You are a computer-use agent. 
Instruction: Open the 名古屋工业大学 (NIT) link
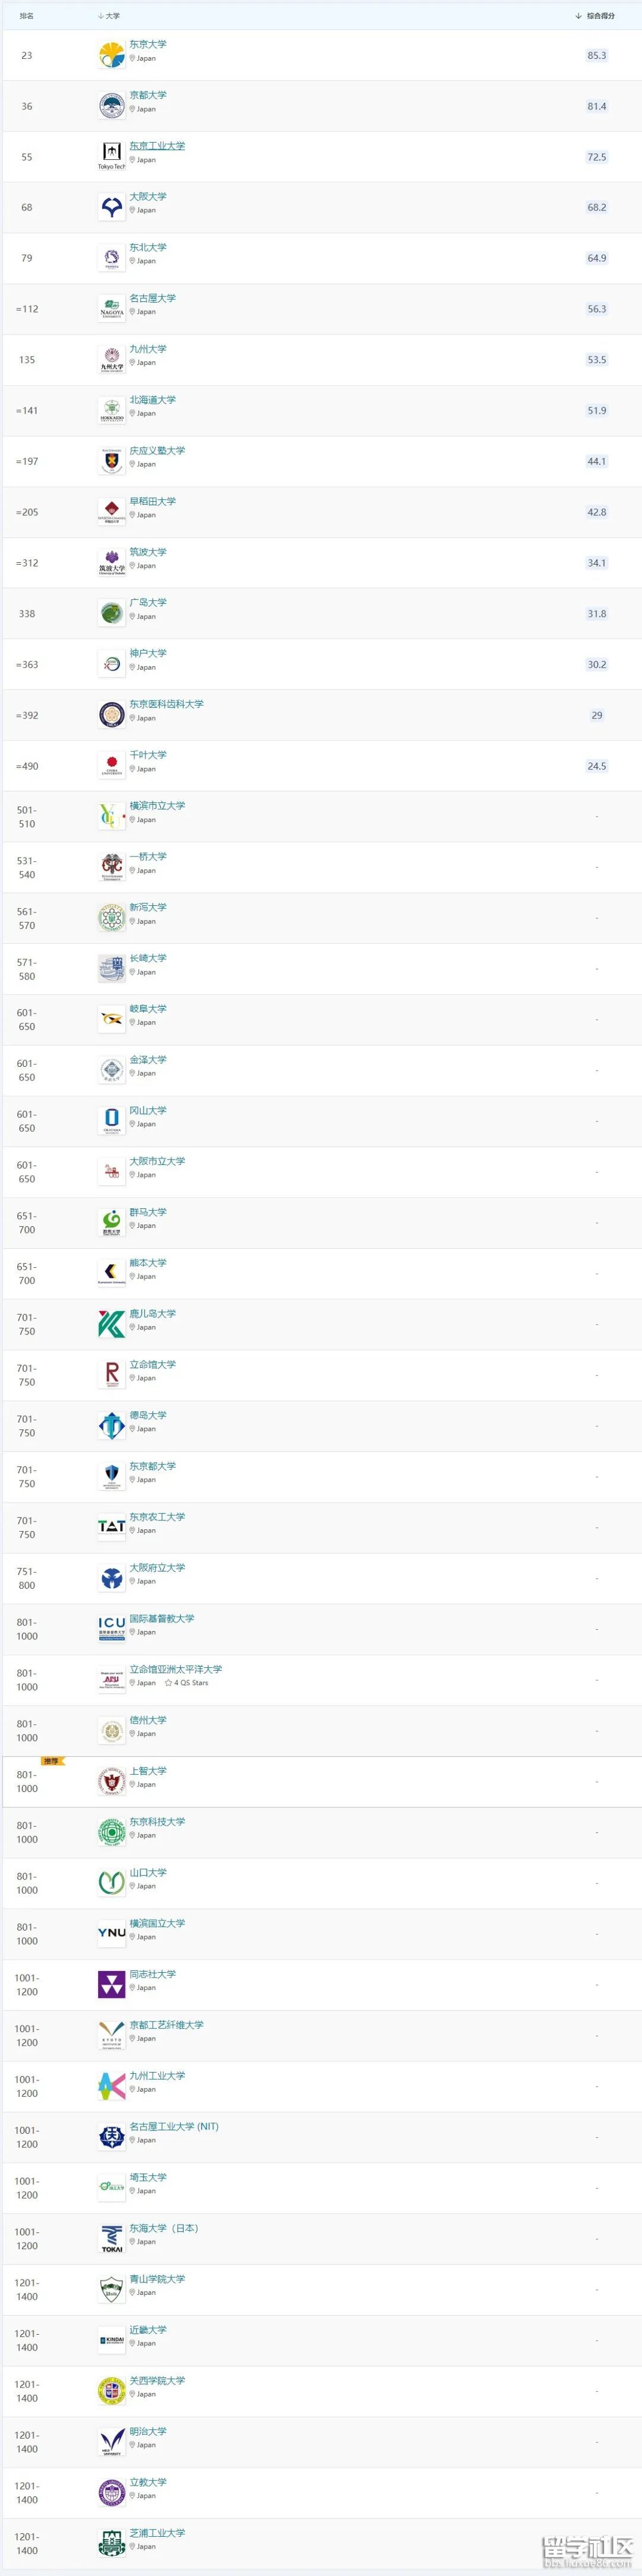[x=174, y=2126]
